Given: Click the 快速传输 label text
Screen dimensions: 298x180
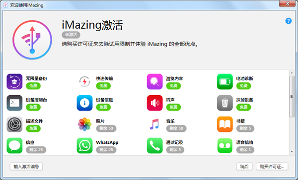Looking at the screenshot, I should pyautogui.click(x=104, y=78).
